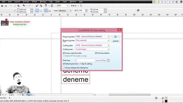This screenshot has width=183, height=103.
Task: Close the CorelDRAW X5 Data setting dialog
Action: click(x=120, y=30)
